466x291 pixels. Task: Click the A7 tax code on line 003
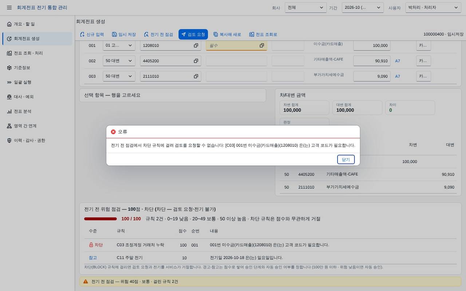398,76
